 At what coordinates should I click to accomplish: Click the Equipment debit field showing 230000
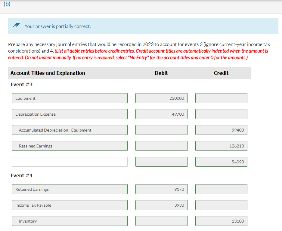(161, 98)
